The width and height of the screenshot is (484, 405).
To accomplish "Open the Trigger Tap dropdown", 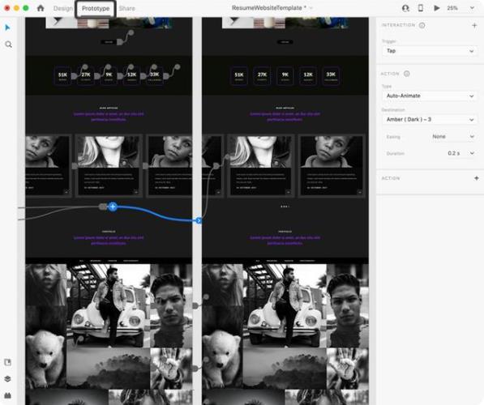I will tap(430, 51).
